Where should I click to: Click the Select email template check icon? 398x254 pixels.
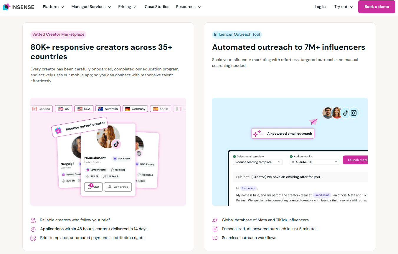pos(234,156)
